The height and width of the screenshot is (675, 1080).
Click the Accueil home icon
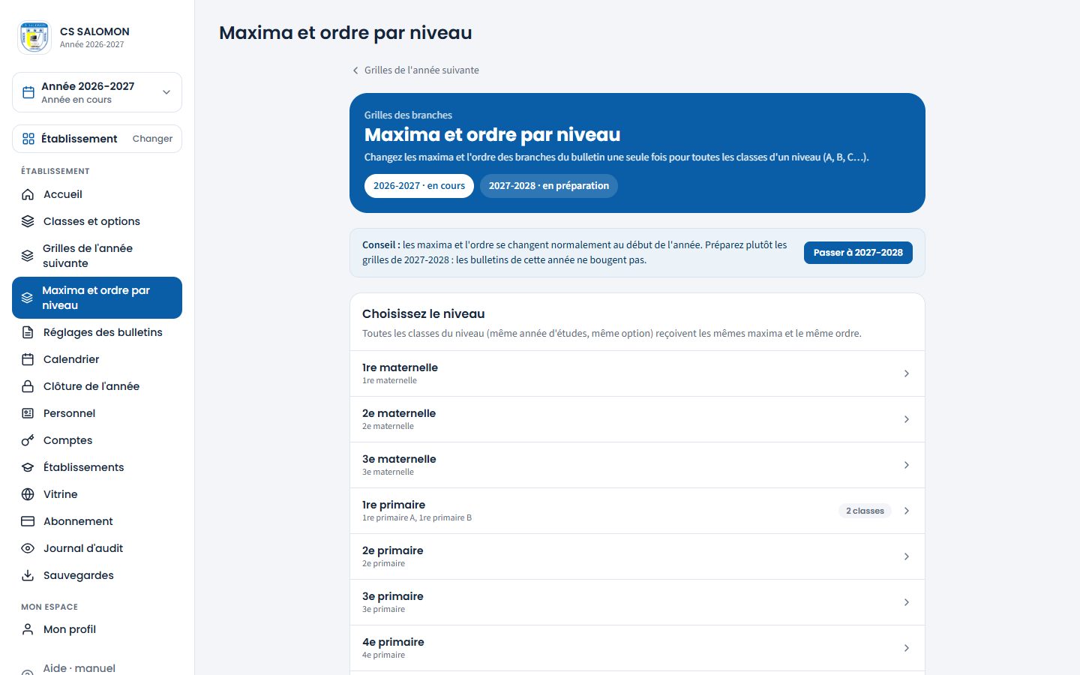pyautogui.click(x=28, y=194)
